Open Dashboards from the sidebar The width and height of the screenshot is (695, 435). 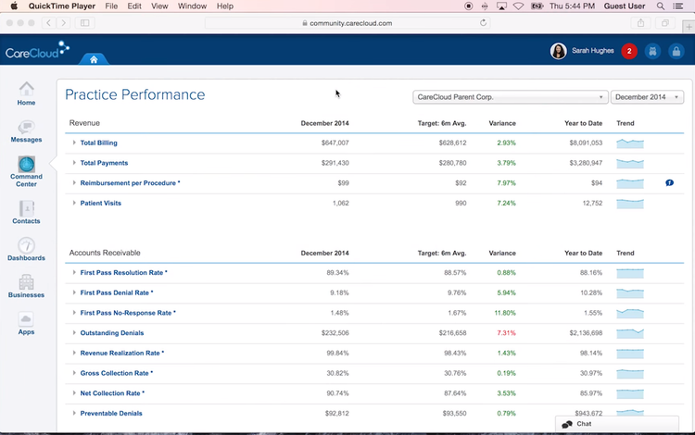[26, 249]
